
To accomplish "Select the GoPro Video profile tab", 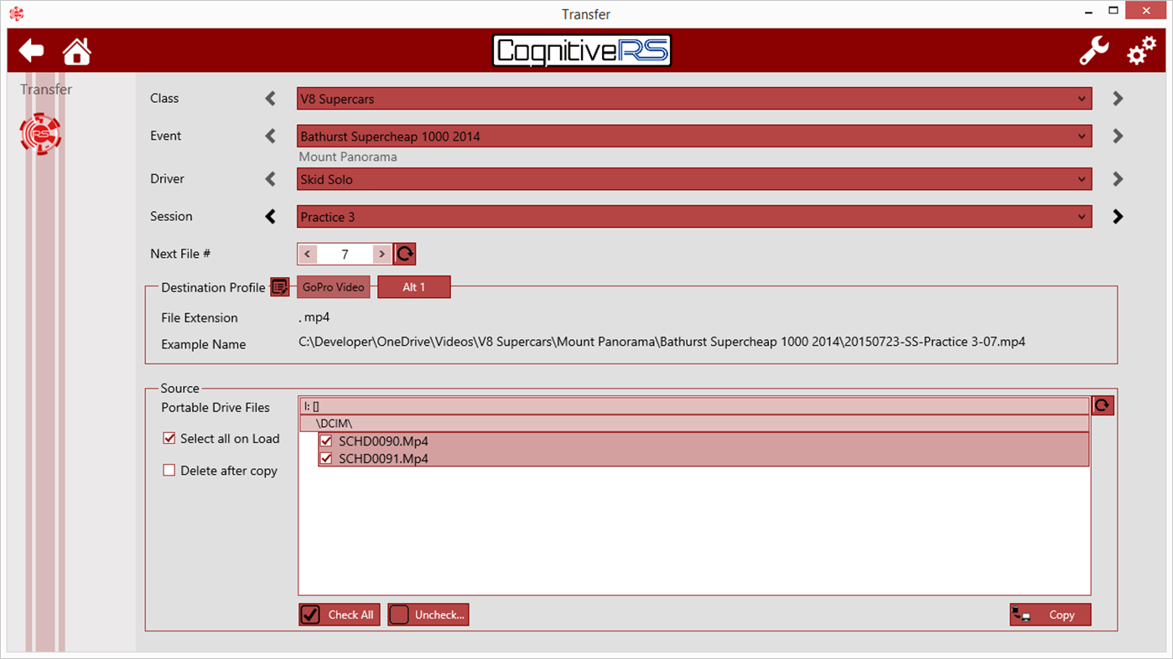I will (x=333, y=286).
